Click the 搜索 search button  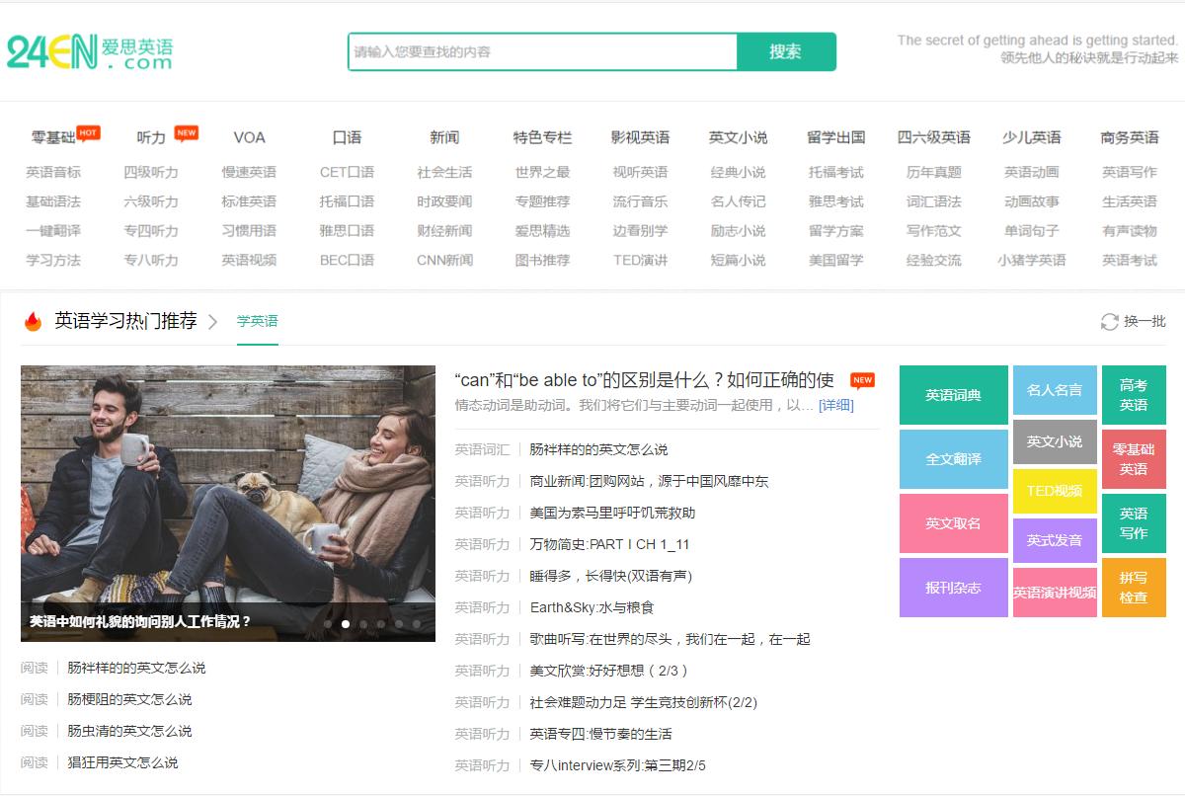pos(786,51)
